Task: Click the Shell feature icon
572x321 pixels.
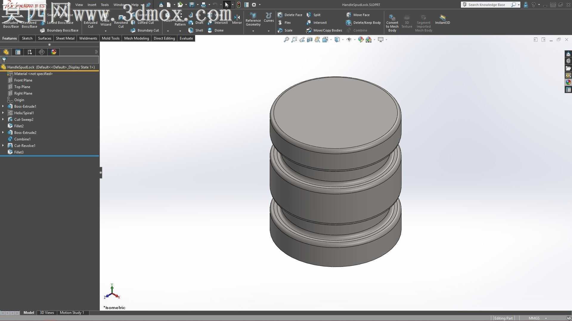Action: point(191,30)
